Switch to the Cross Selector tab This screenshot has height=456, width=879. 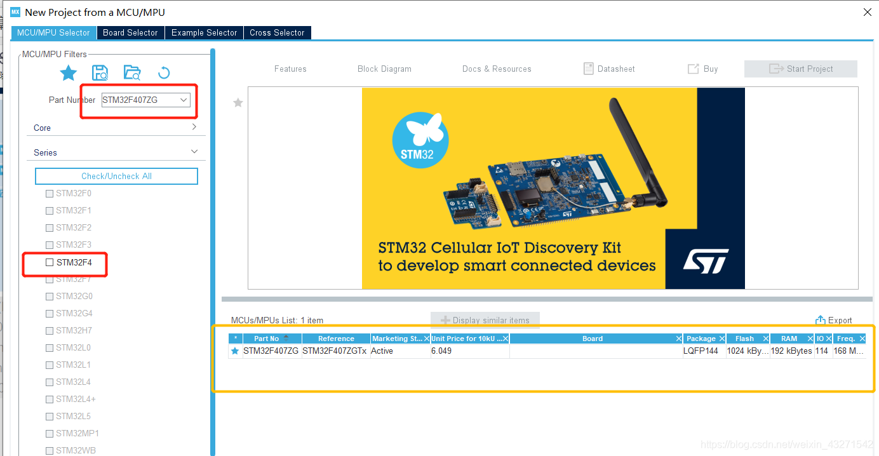point(277,32)
